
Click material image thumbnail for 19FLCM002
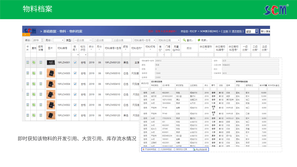(51, 105)
